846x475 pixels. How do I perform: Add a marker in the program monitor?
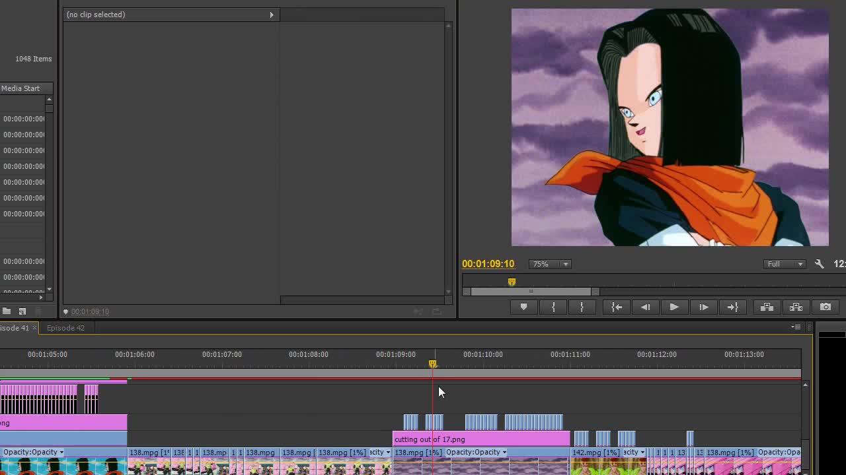[x=523, y=307]
